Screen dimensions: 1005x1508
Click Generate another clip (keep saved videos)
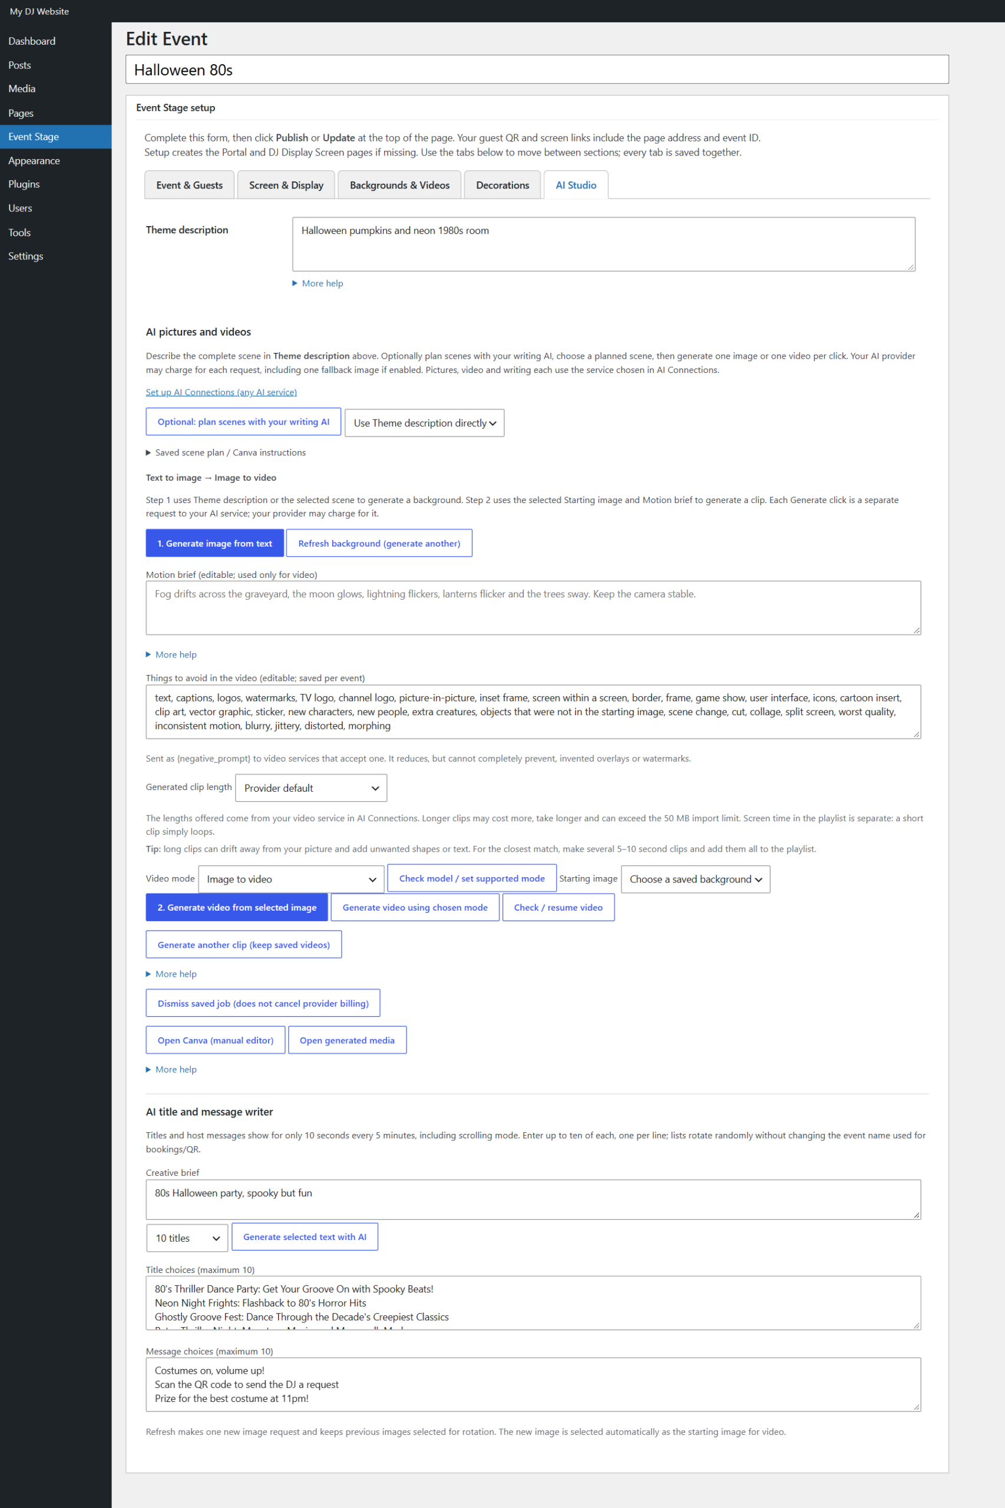[243, 944]
